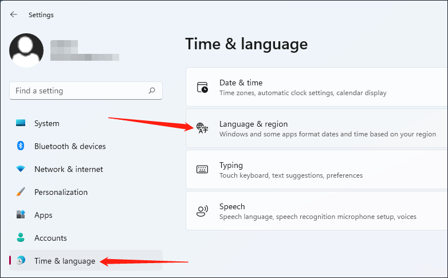The image size is (448, 278).
Task: Click the Find a setting search box
Action: (80, 91)
